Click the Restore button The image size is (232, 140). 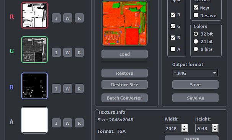point(124,73)
